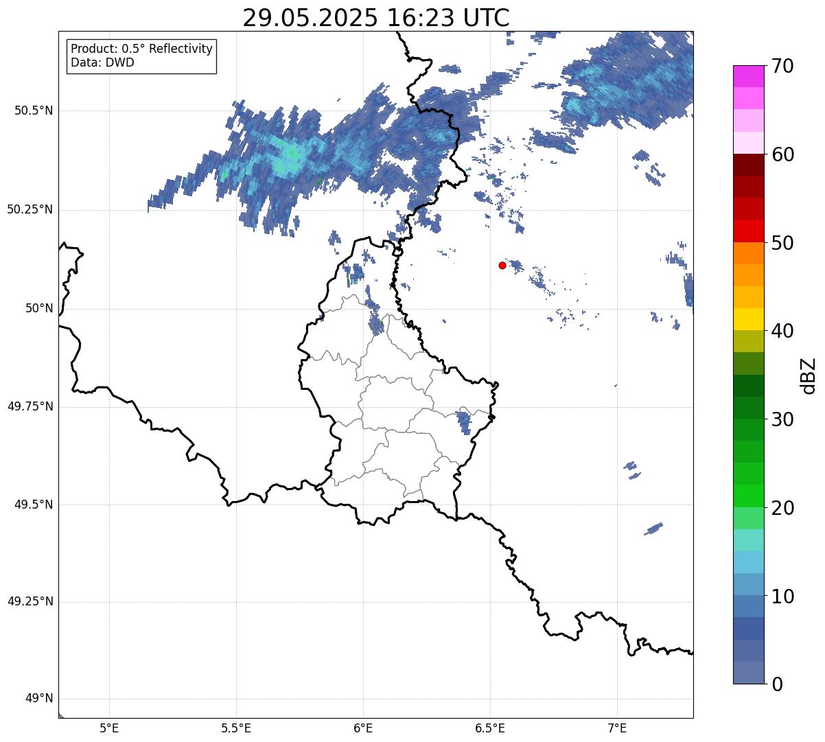Image resolution: width=825 pixels, height=742 pixels.
Task: Click the dark maroon colorbar segment below 60
Action: coord(748,165)
